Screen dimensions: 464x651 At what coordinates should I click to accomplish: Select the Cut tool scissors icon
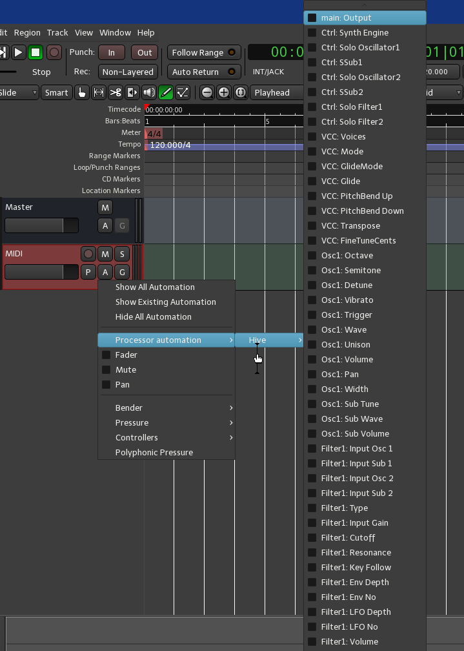click(x=116, y=92)
